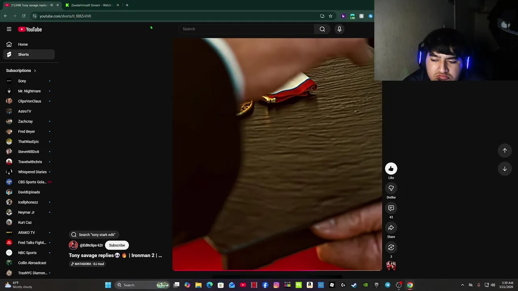Open ThatWasEpic channel
The image size is (518, 291).
[29, 141]
